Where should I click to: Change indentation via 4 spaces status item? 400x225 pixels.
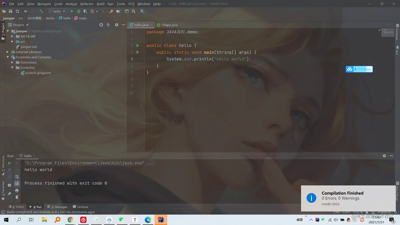click(385, 212)
